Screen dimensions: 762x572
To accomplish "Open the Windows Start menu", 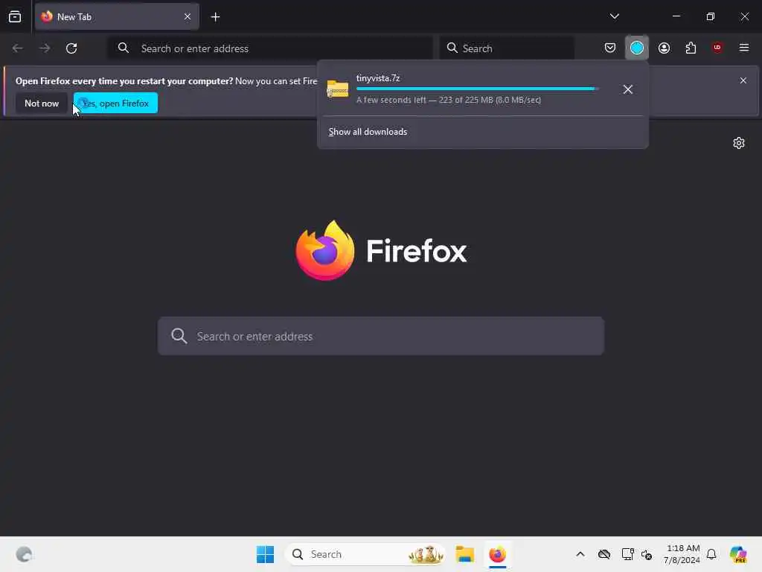I will coord(266,554).
